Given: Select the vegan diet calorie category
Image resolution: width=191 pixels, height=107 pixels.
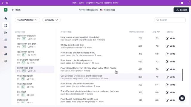Looking at the screenshot, I should point(35,53).
